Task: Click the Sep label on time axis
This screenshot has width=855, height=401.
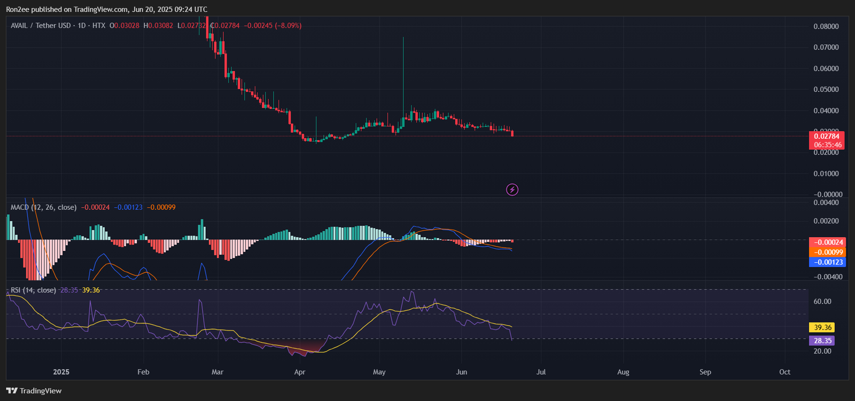Action: (x=705, y=372)
